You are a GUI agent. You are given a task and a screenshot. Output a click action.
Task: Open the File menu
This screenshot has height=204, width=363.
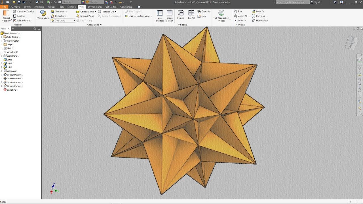tap(4, 7)
